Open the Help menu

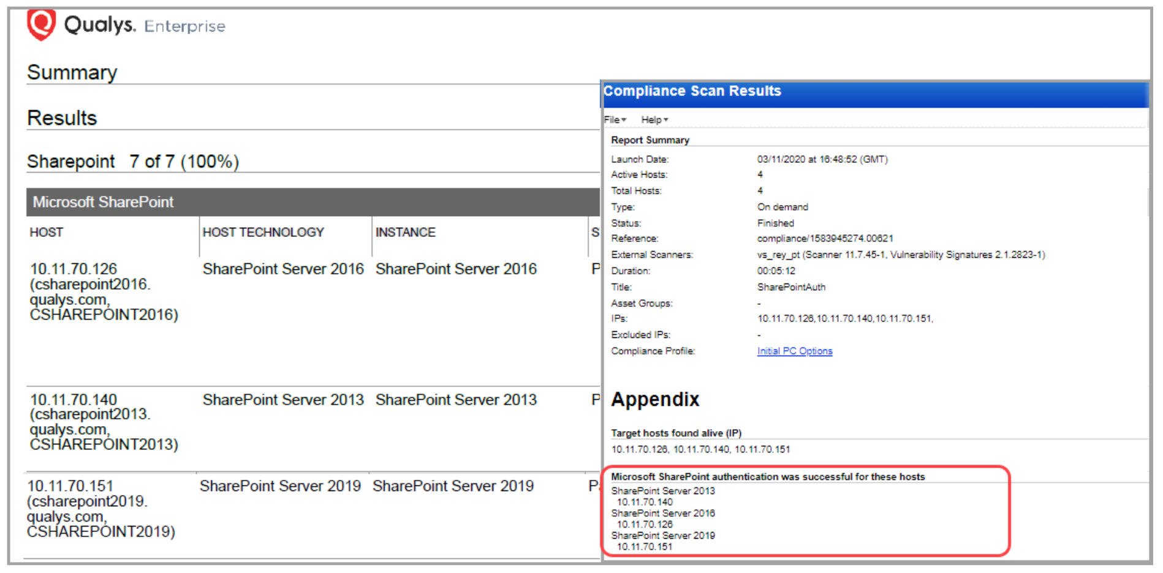click(651, 120)
